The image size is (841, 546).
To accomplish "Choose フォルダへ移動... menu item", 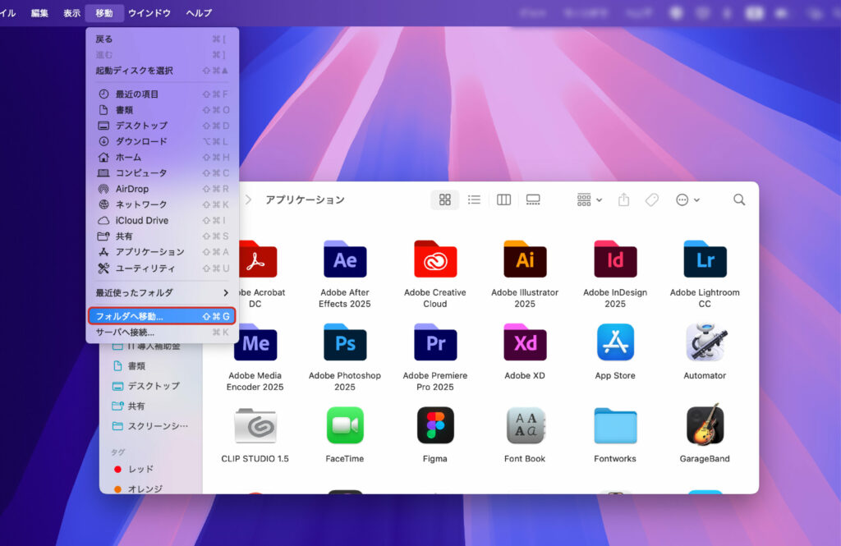I will pyautogui.click(x=162, y=316).
